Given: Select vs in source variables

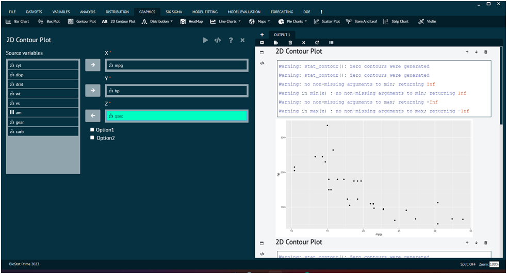Looking at the screenshot, I should click(x=43, y=103).
